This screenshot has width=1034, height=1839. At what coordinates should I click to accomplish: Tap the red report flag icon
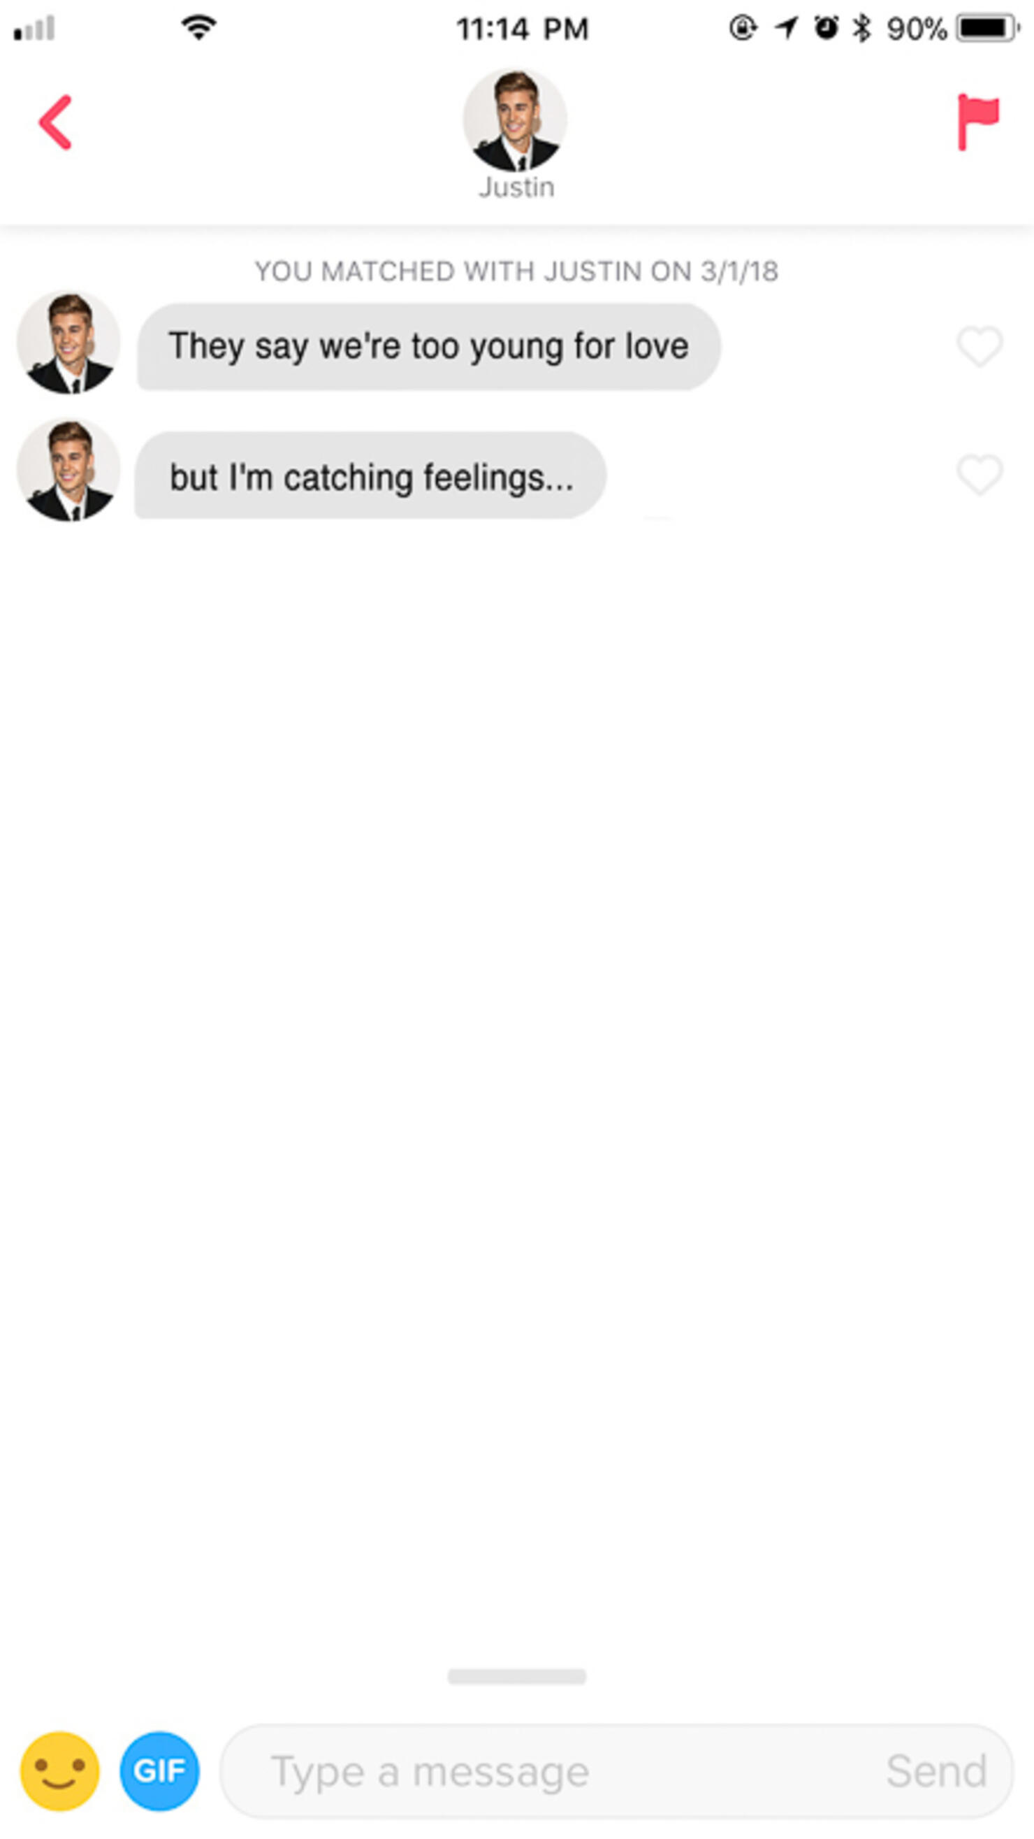click(x=977, y=122)
